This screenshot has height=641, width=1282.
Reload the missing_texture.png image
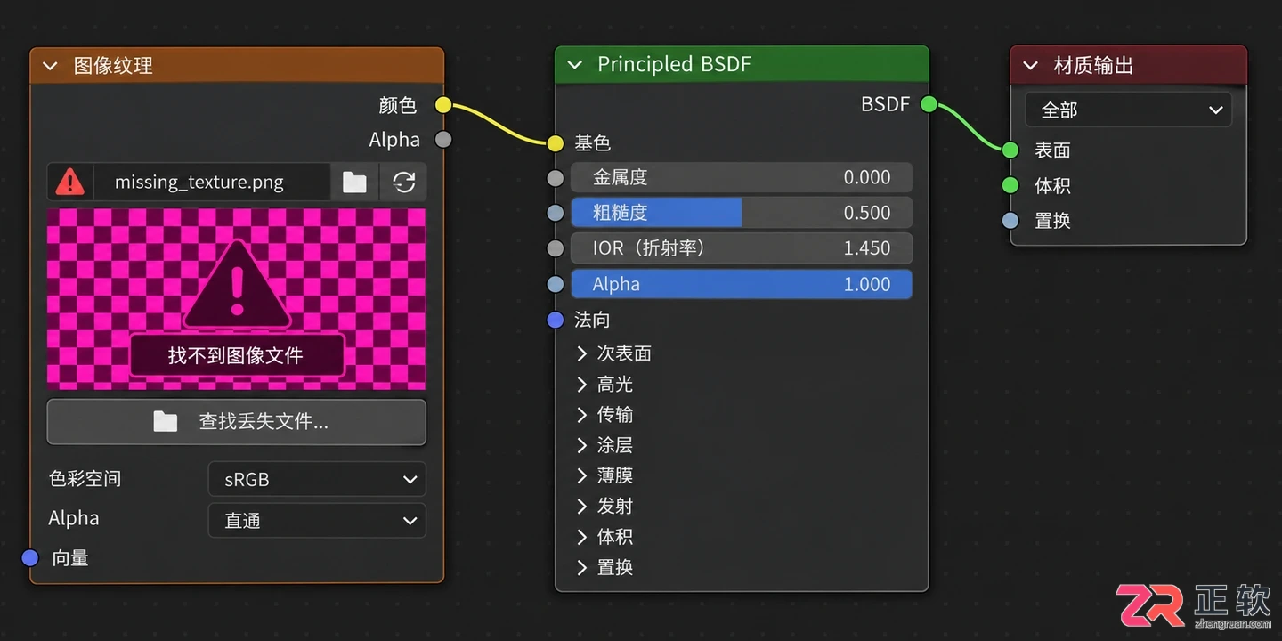click(404, 183)
